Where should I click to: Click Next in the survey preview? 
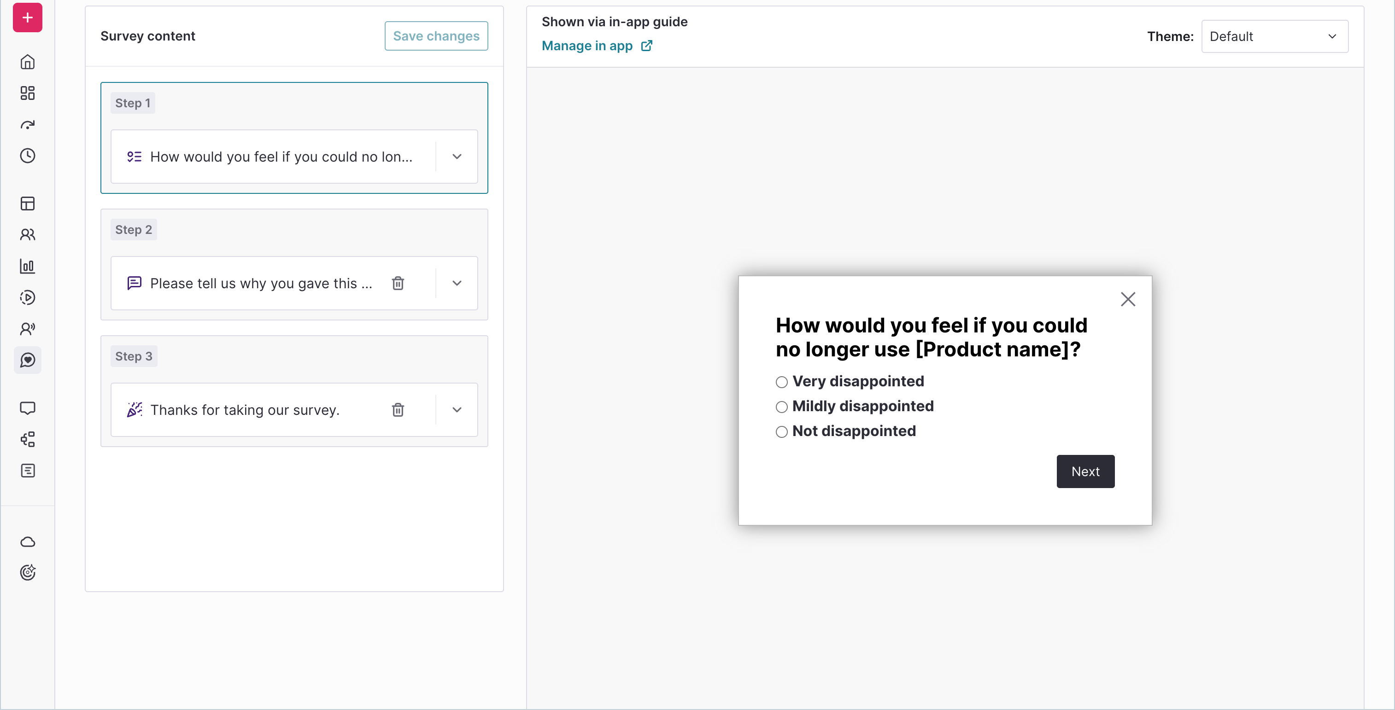click(x=1085, y=471)
